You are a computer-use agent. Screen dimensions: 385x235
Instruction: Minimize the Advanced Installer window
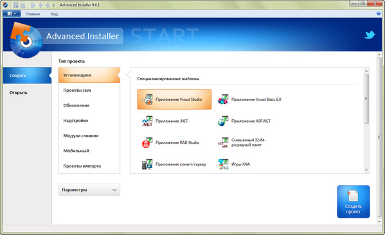click(x=354, y=3)
